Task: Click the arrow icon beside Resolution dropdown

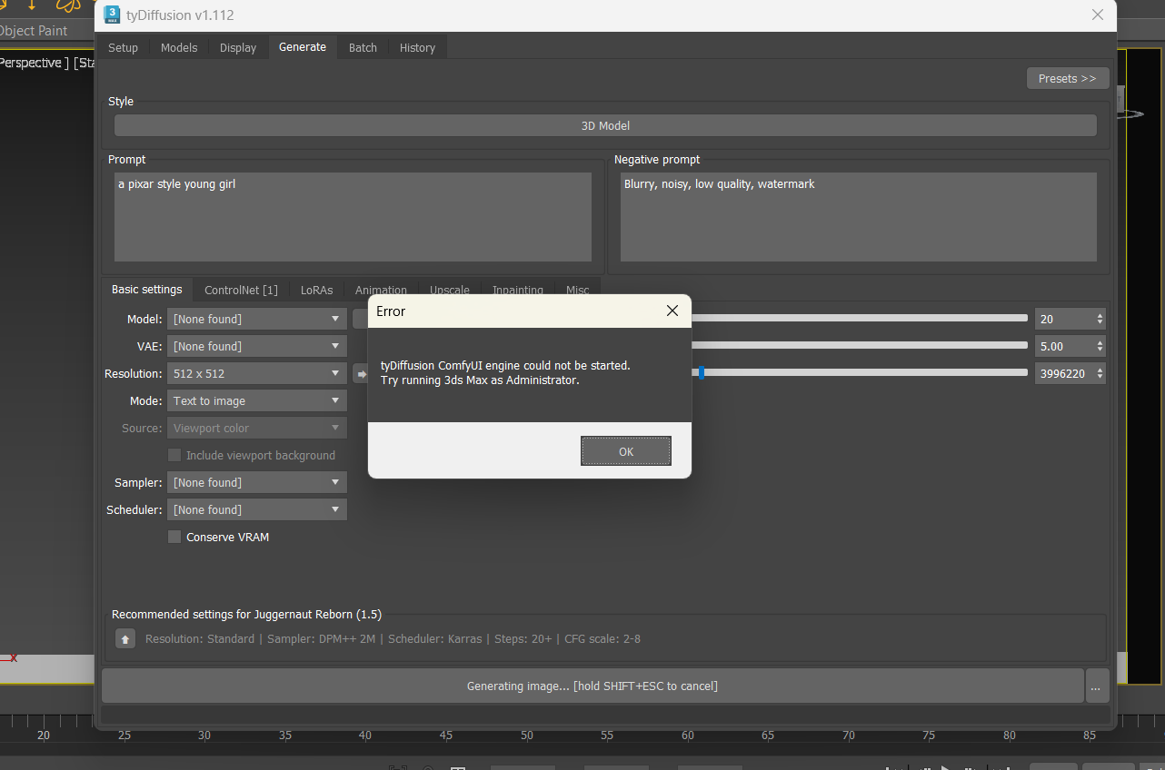Action: point(360,373)
